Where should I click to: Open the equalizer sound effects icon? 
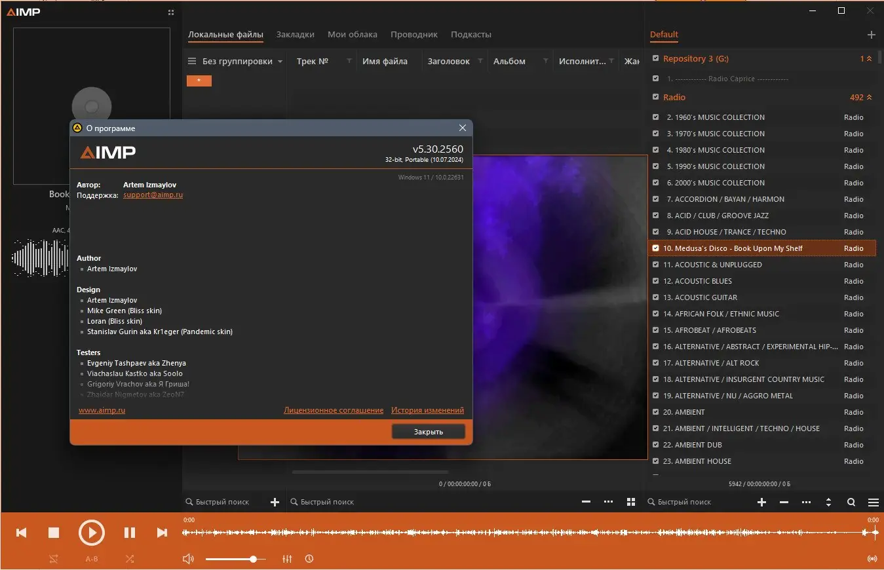(287, 559)
